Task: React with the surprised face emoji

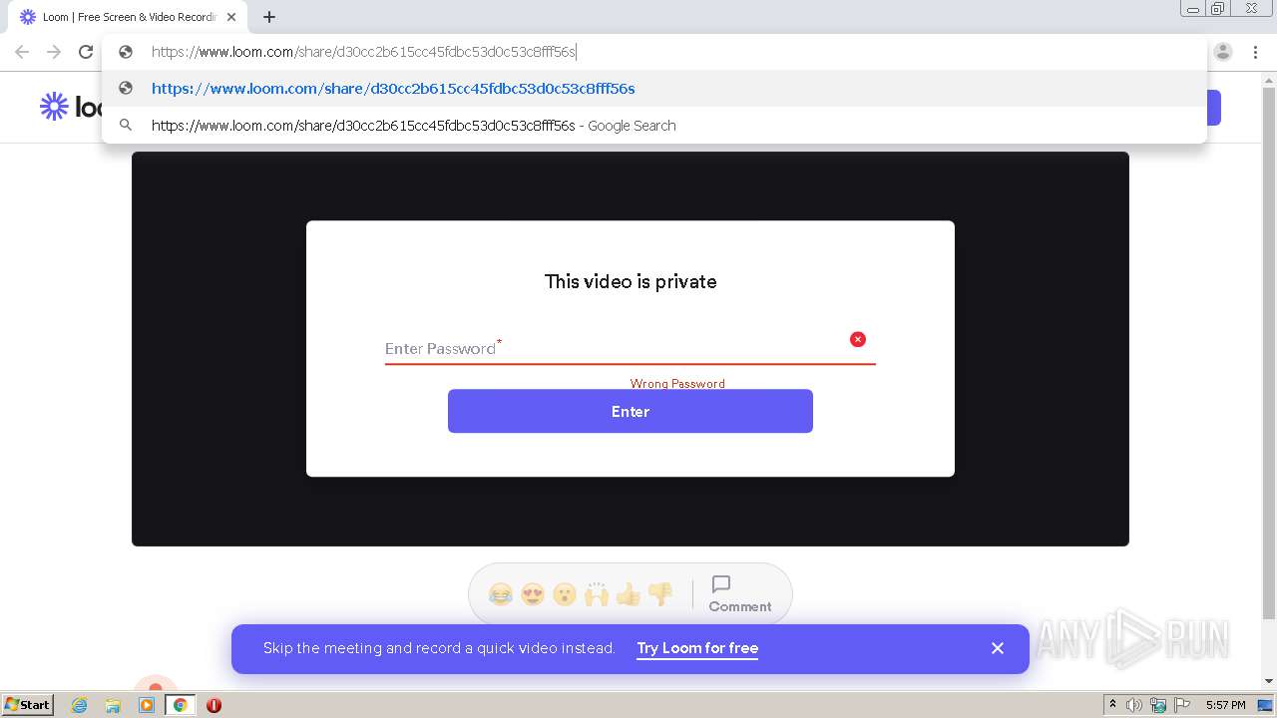Action: 565,595
